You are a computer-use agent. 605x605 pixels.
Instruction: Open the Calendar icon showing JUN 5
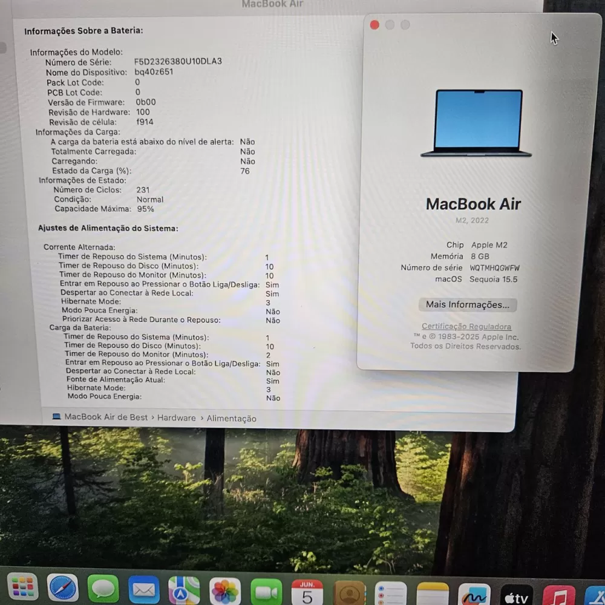click(x=307, y=592)
